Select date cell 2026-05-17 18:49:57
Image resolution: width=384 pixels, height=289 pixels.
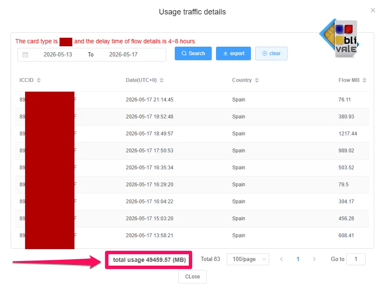pos(149,134)
